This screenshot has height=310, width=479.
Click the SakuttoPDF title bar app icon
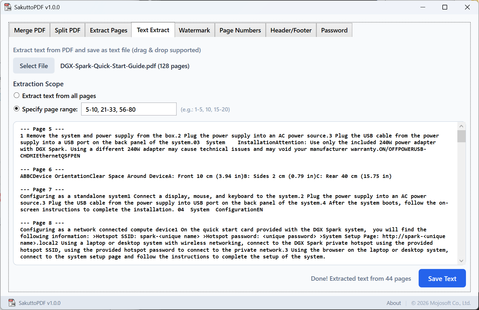[x=8, y=7]
